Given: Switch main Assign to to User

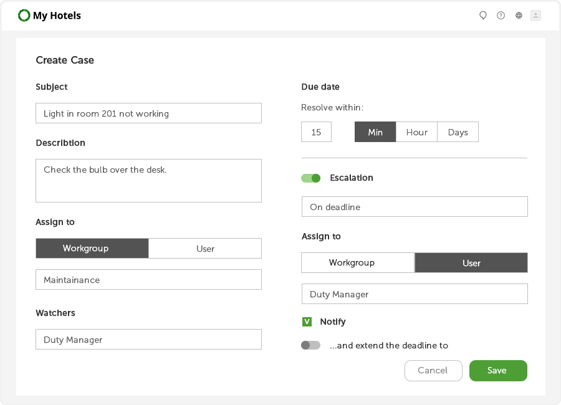Looking at the screenshot, I should (x=205, y=249).
